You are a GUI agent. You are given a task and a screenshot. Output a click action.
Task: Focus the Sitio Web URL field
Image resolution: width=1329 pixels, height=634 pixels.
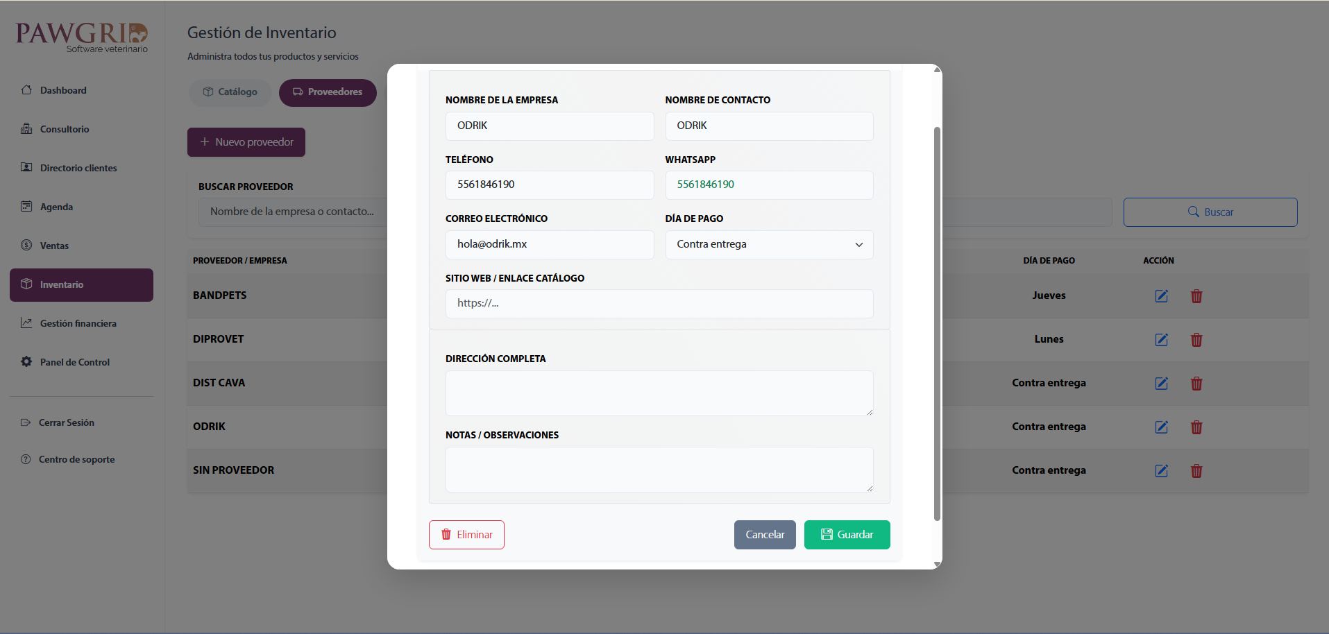click(659, 304)
